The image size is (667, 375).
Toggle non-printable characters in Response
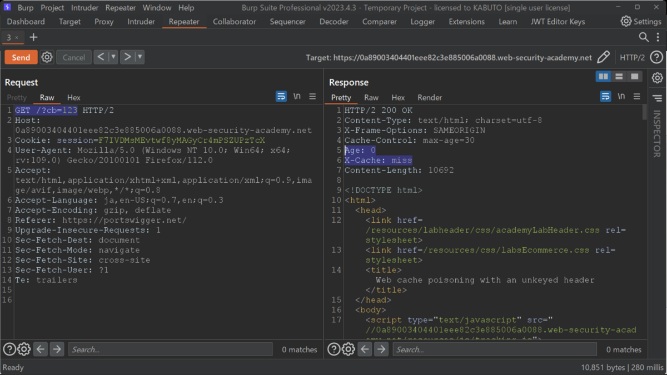click(621, 97)
